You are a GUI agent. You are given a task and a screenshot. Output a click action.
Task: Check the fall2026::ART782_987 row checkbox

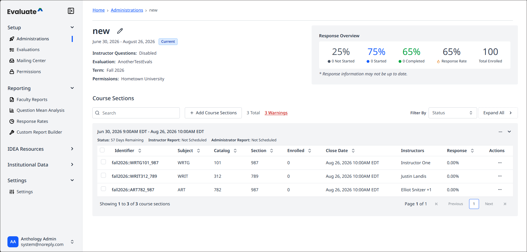coord(103,189)
